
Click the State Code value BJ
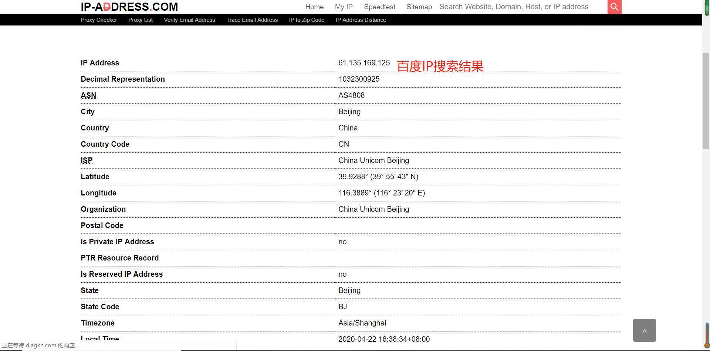(x=343, y=307)
